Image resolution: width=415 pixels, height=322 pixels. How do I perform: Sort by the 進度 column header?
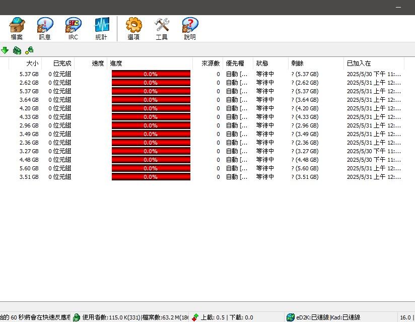pyautogui.click(x=150, y=63)
